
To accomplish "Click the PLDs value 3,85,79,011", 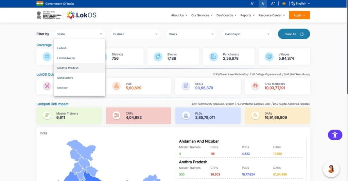I will coord(205,118).
